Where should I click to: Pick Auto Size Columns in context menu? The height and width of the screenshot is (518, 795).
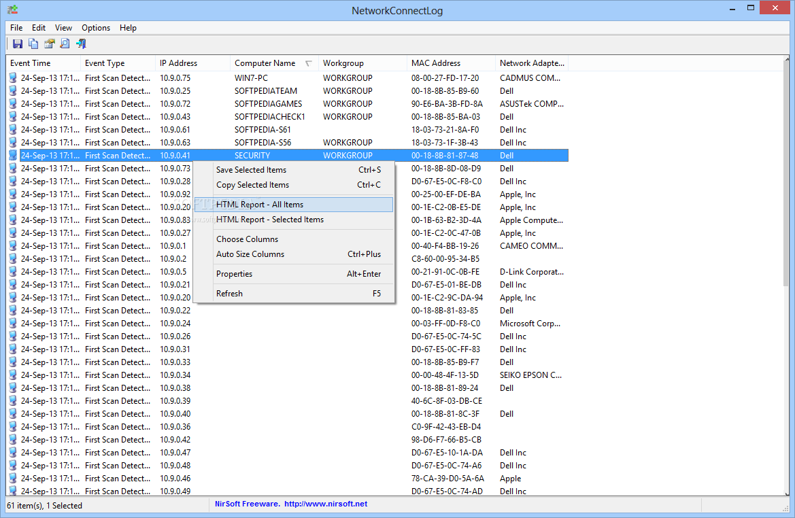tap(294, 254)
